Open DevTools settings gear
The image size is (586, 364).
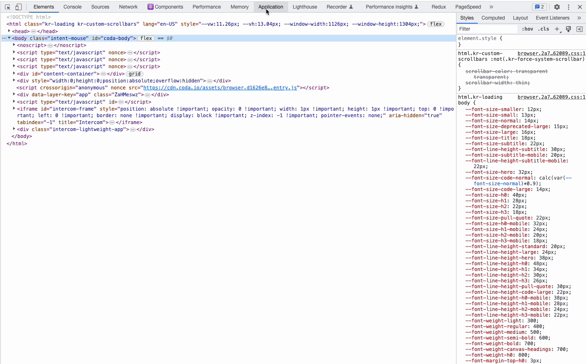[x=557, y=7]
